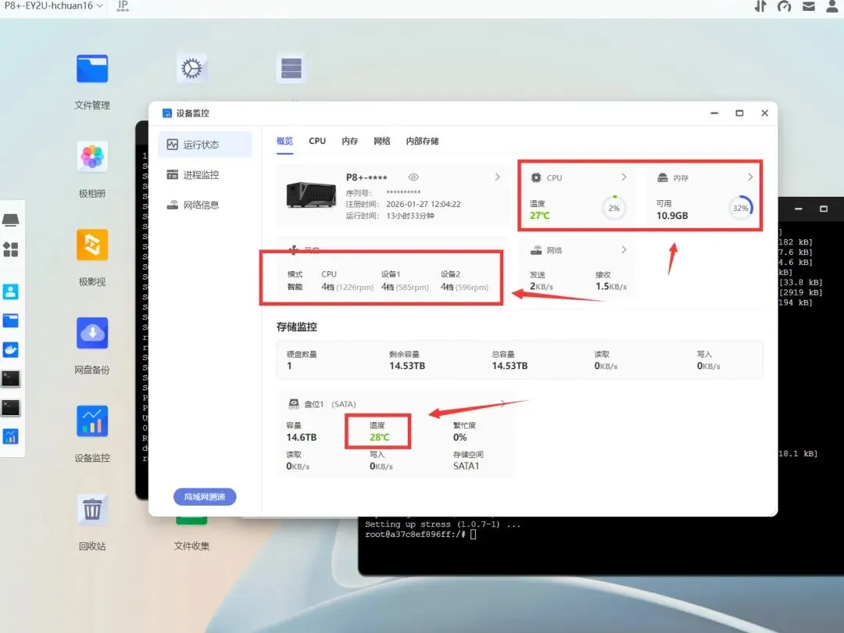
Task: Switch to the 网络 tab
Action: click(382, 141)
